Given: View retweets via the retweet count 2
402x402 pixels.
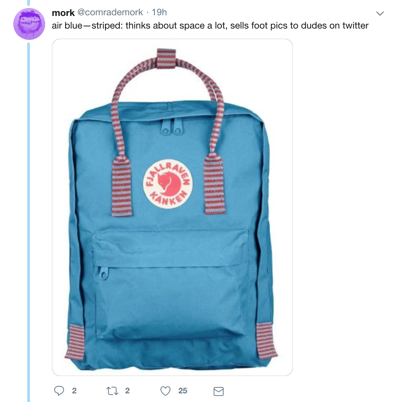Looking at the screenshot, I should click(128, 391).
